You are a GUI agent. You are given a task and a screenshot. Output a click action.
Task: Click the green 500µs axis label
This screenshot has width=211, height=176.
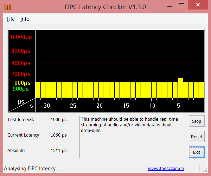click(21, 89)
